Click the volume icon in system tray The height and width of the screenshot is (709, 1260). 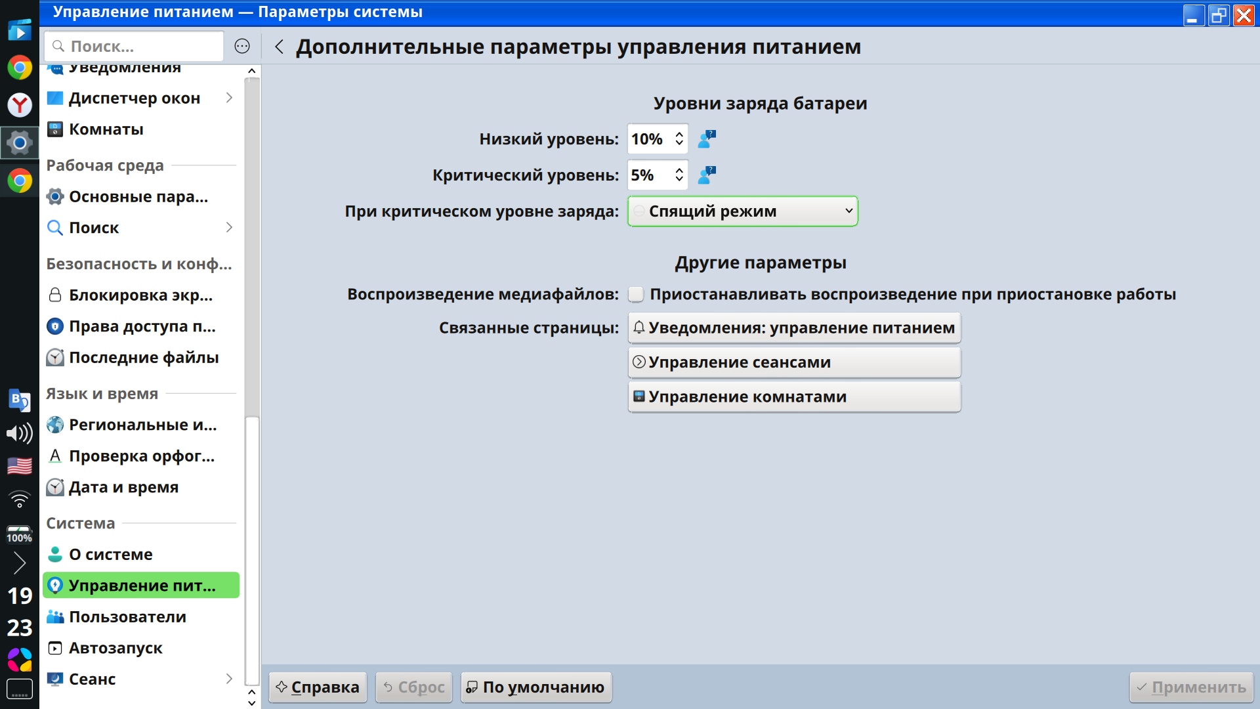[20, 433]
